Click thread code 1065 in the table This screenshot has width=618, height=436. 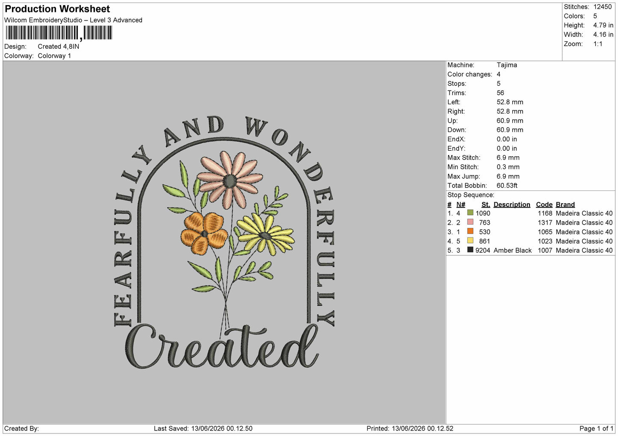point(545,232)
